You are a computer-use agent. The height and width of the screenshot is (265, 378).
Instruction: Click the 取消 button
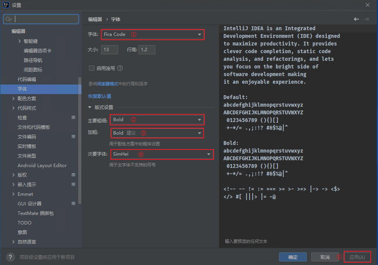tap(325, 257)
